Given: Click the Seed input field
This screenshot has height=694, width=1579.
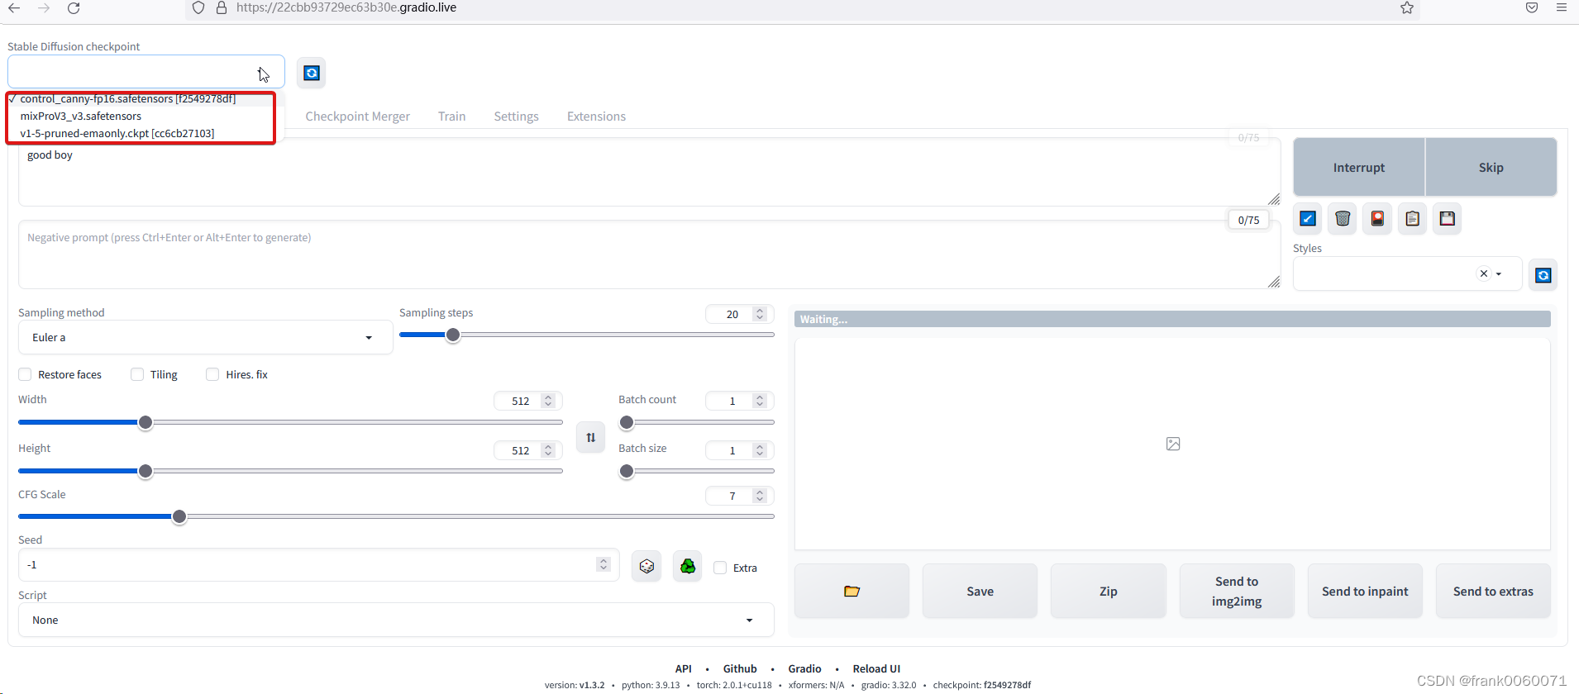Looking at the screenshot, I should 318,565.
